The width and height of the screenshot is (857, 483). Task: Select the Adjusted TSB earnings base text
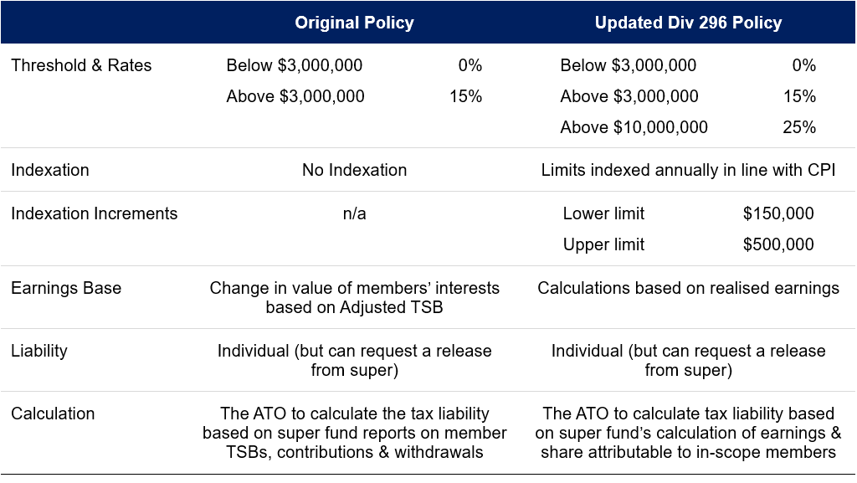[x=354, y=307]
